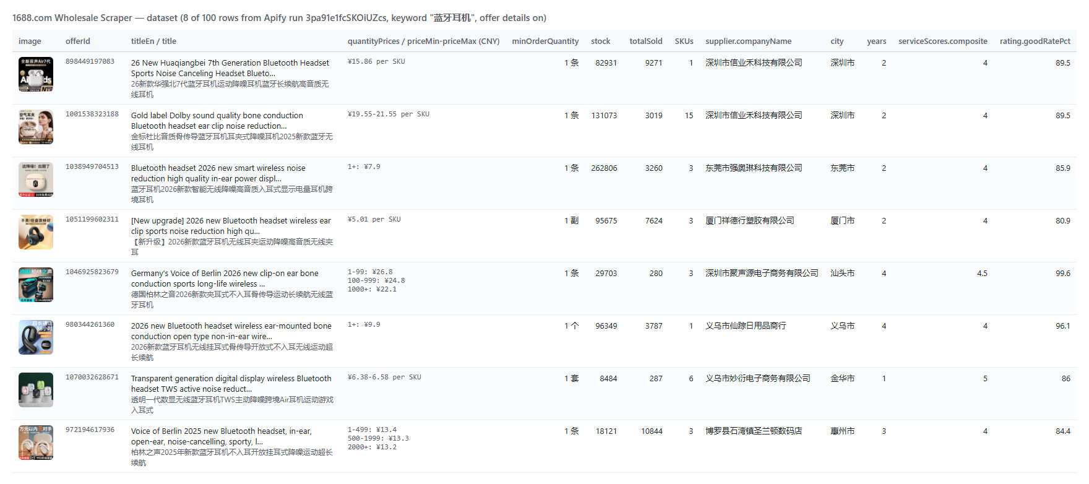Click the minOrderQuantity column header
This screenshot has width=1089, height=484.
[545, 41]
